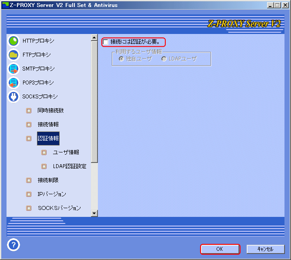Viewport: 291px width, 260px height.
Task: Click the sidebar scroll up arrow
Action: [94, 38]
